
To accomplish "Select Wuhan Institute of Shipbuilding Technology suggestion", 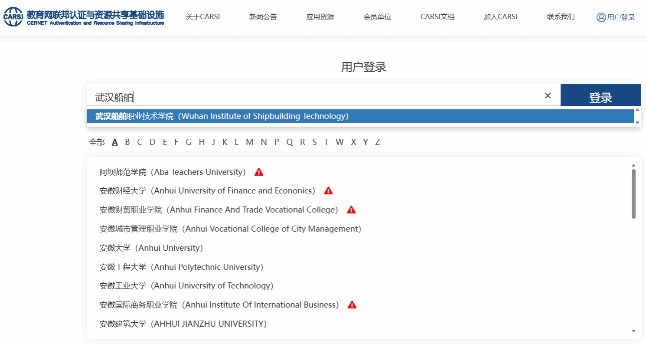I will [361, 116].
